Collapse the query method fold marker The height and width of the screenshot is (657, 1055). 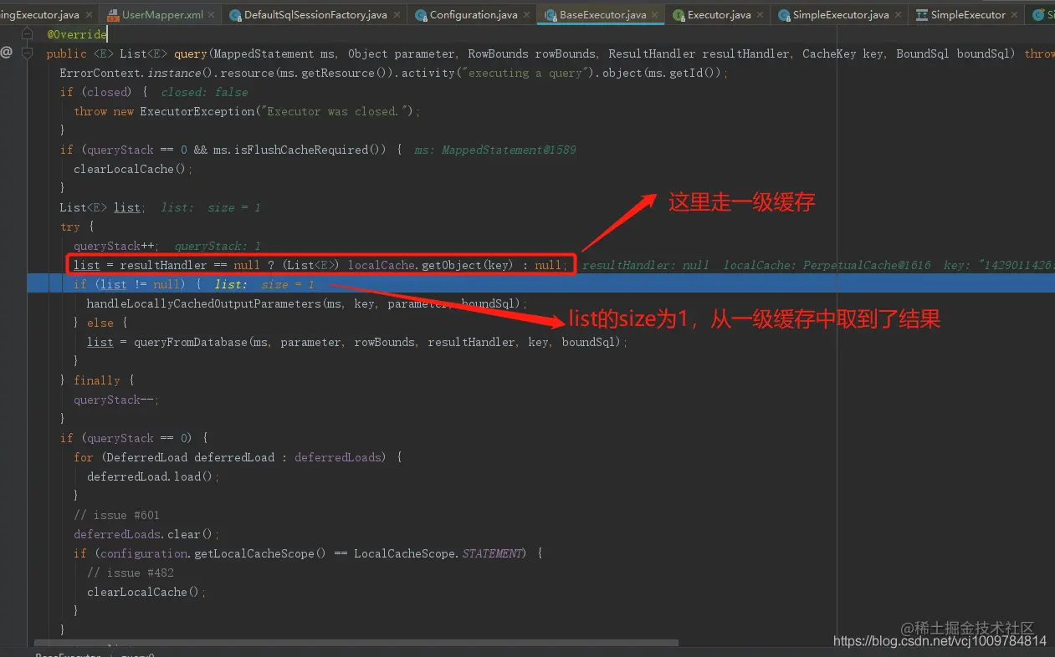point(29,53)
